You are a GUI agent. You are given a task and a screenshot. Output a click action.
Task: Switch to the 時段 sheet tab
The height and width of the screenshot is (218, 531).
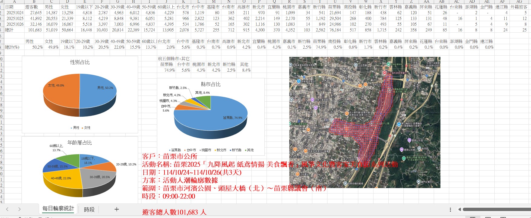pos(89,209)
